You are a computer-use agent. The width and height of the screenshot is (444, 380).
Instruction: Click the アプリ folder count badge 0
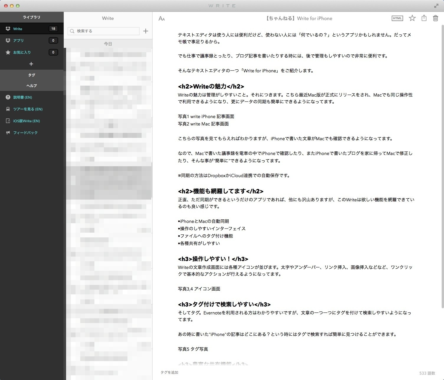coord(53,40)
